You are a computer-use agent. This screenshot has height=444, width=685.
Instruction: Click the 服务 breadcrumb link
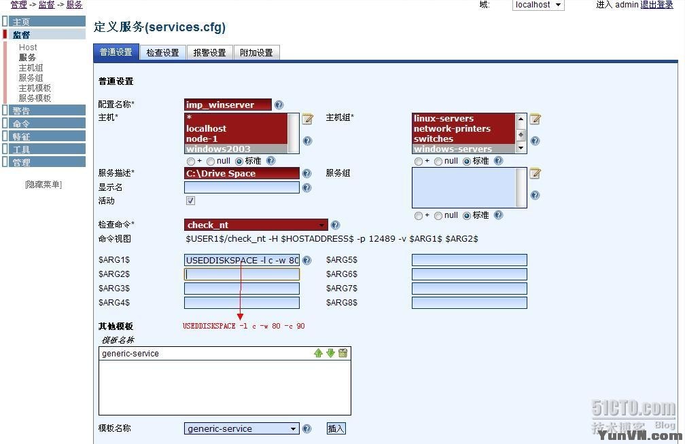click(75, 5)
